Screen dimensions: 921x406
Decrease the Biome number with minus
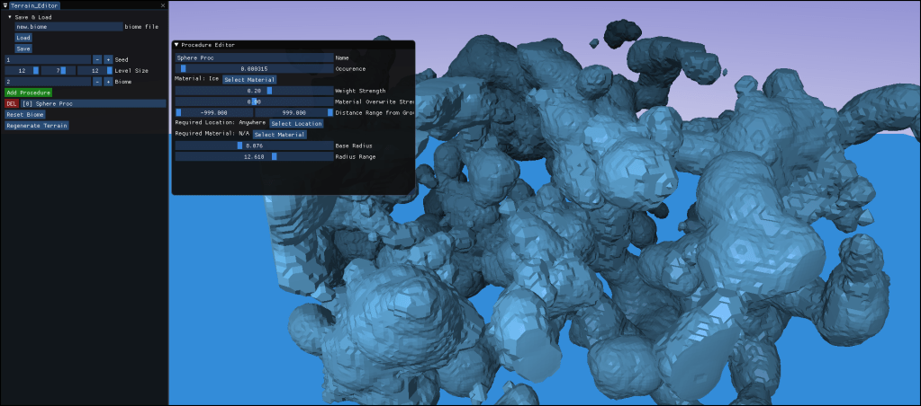click(x=97, y=81)
